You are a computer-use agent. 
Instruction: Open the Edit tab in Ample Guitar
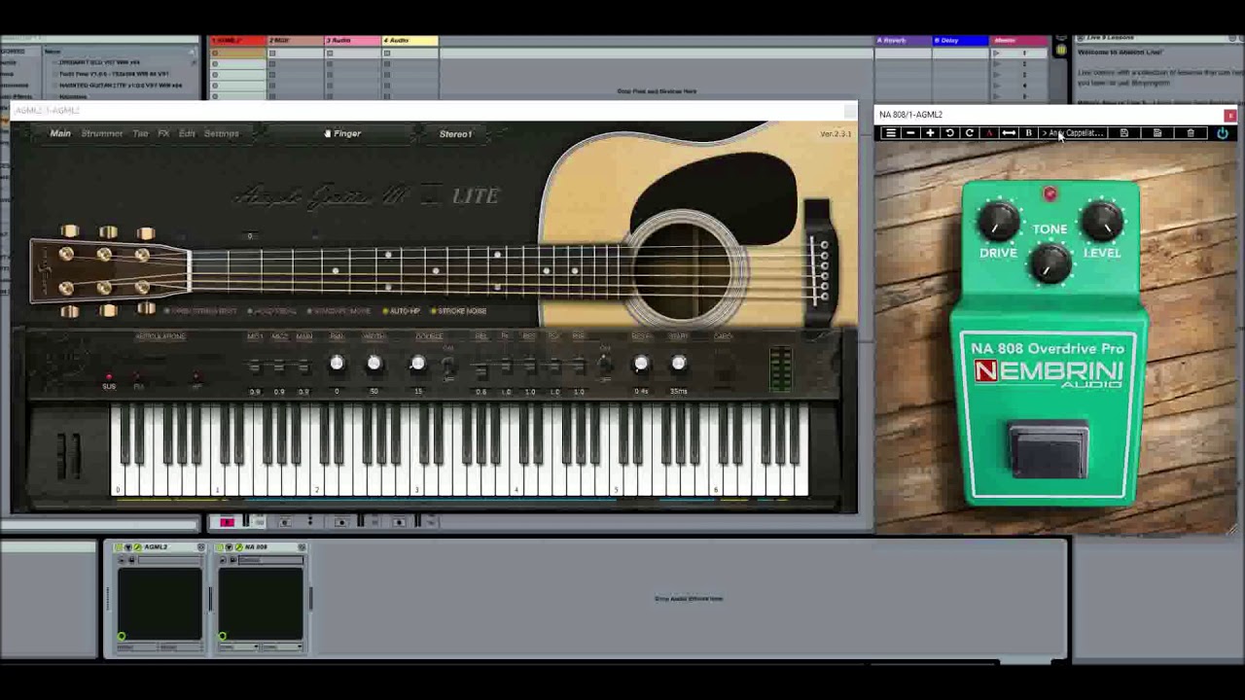(187, 133)
